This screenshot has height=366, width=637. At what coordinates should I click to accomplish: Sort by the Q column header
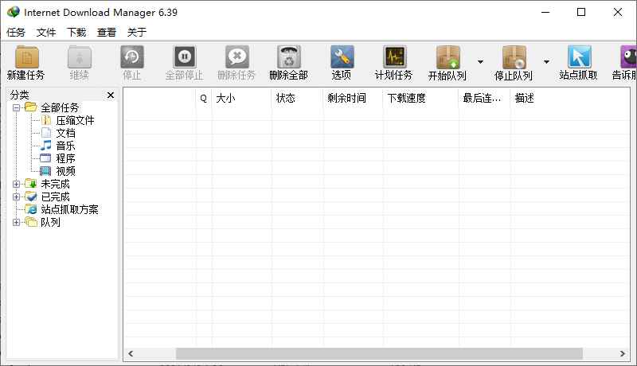tap(204, 98)
